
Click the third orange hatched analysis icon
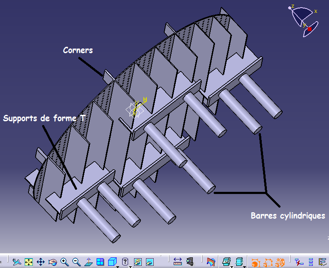click(280, 262)
